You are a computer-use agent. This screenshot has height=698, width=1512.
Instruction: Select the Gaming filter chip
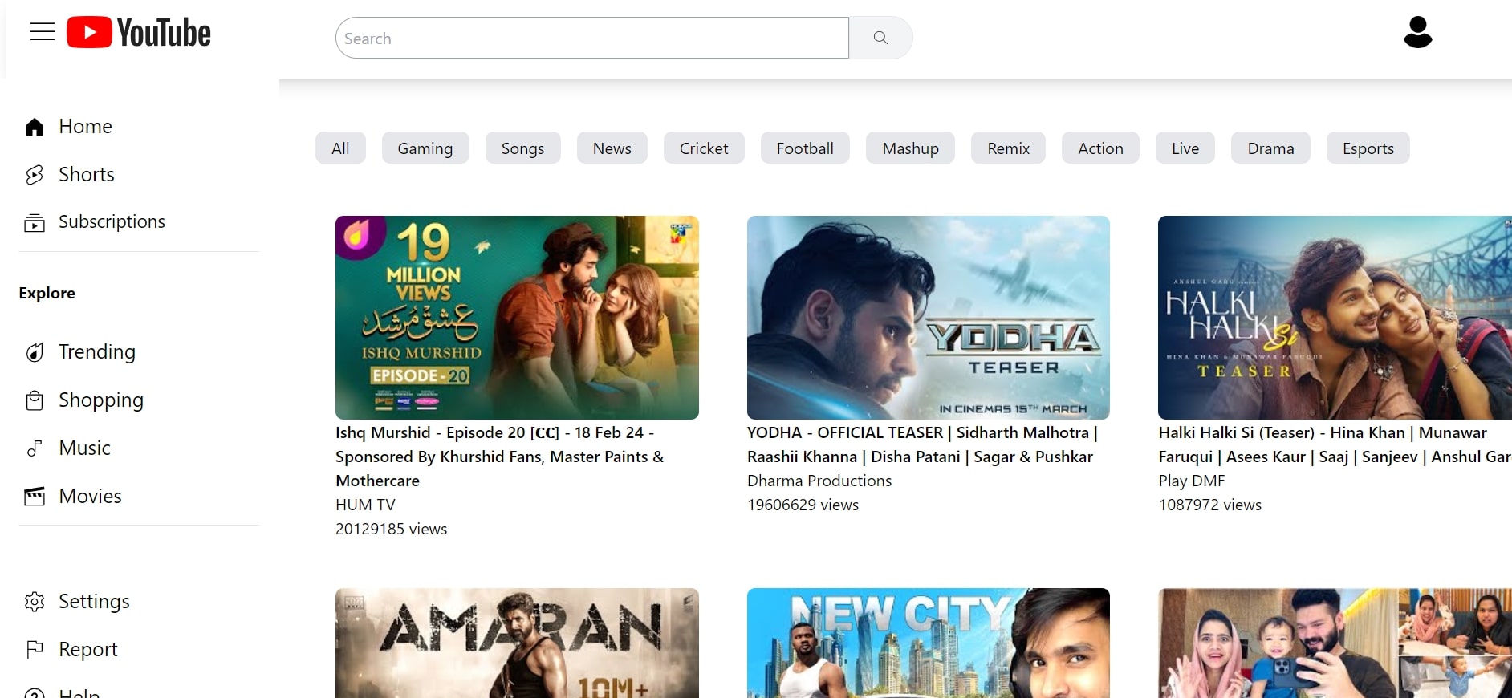point(425,148)
